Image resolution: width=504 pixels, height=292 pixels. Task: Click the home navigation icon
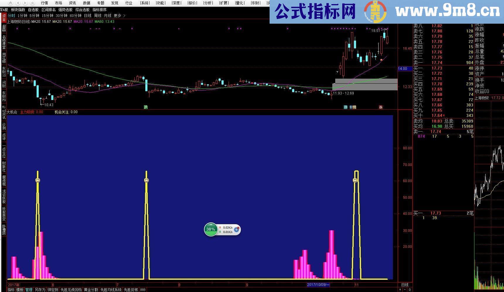[x=11, y=3]
